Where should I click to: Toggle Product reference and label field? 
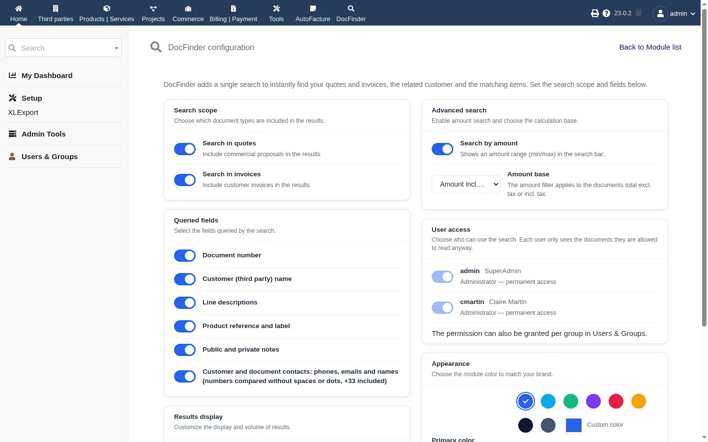pyautogui.click(x=185, y=326)
